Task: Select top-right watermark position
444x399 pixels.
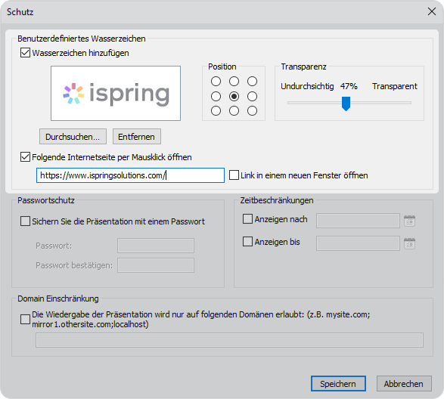Action: [x=252, y=81]
